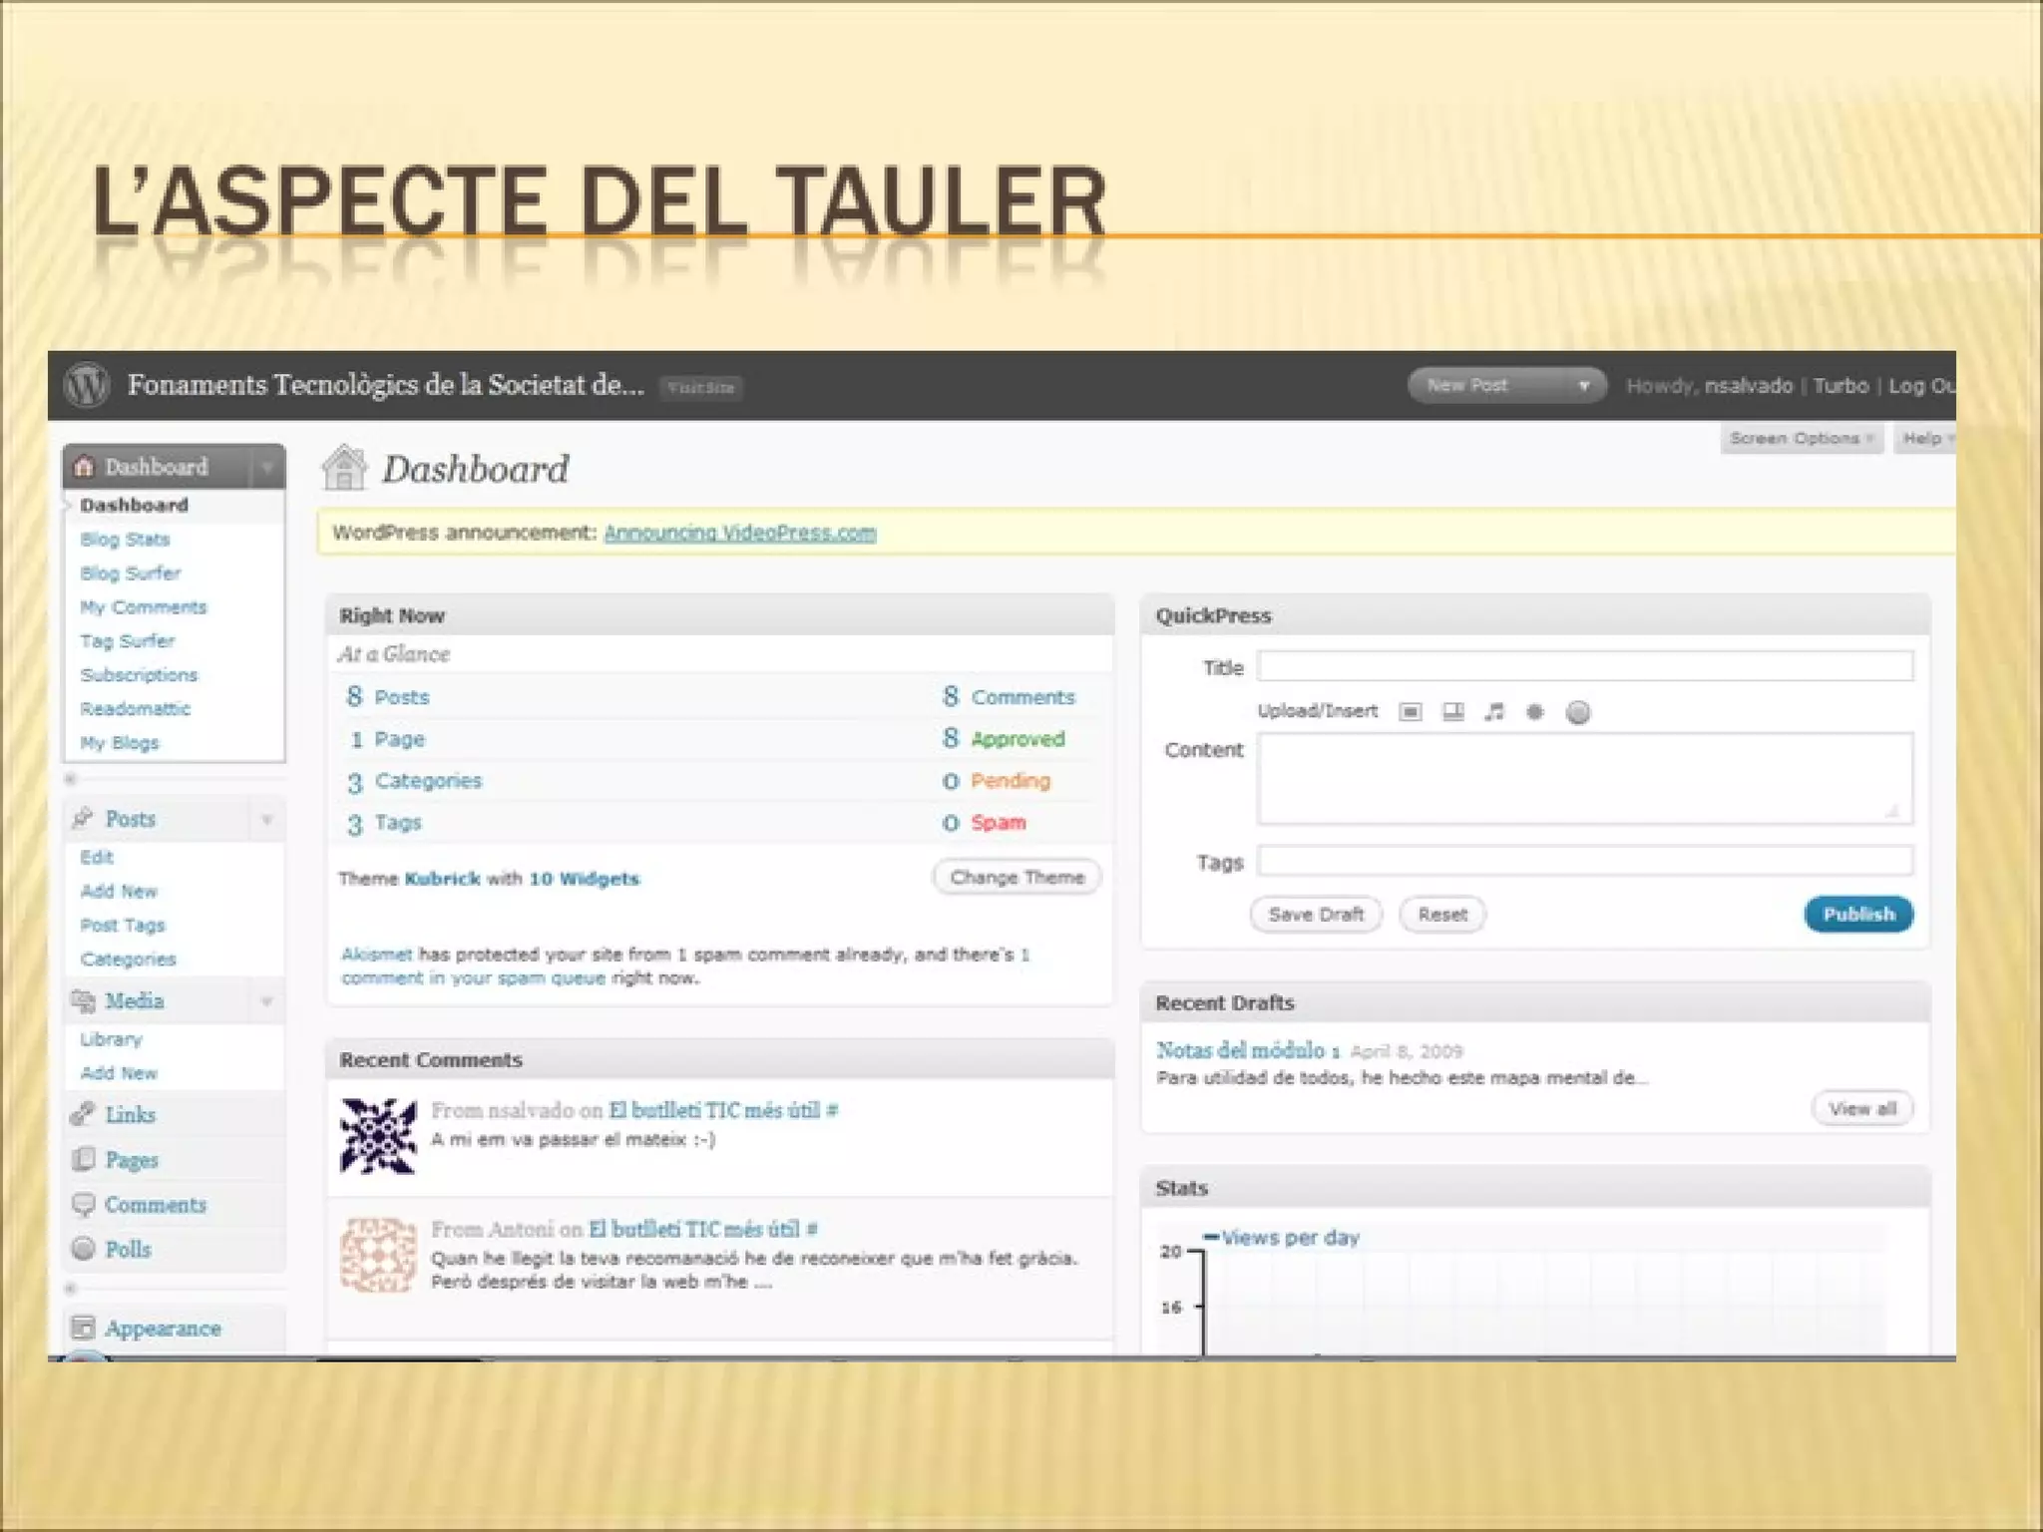Open Polls section in sidebar

click(128, 1249)
